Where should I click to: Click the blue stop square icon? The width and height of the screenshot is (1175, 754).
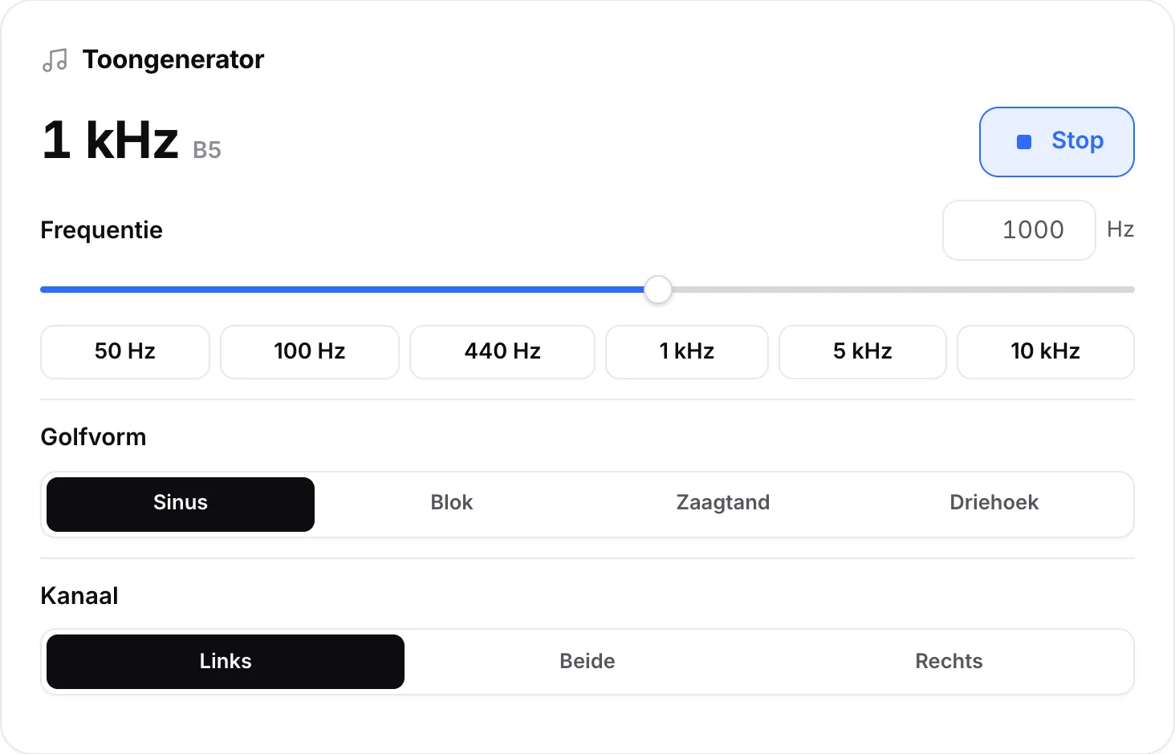click(x=1024, y=142)
